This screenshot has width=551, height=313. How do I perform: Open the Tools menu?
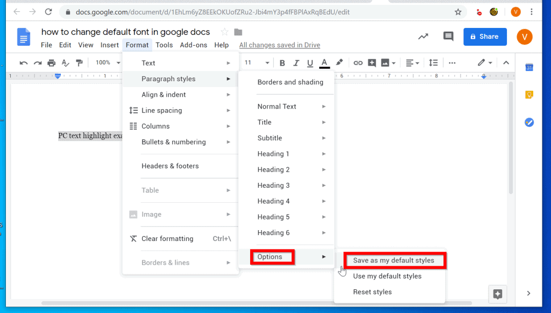click(x=164, y=45)
